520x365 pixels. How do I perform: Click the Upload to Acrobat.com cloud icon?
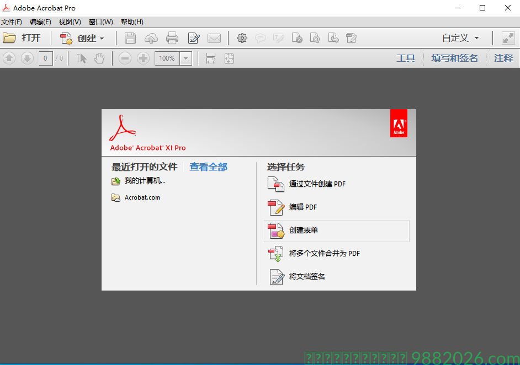click(151, 38)
